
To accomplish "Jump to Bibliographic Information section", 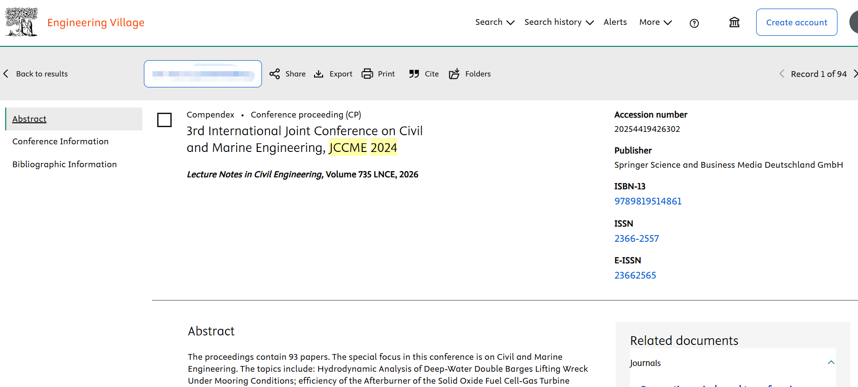I will coord(65,164).
